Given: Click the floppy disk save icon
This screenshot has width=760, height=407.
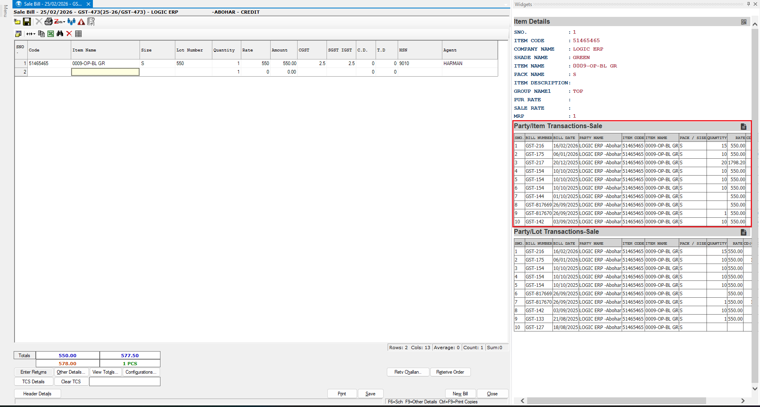Looking at the screenshot, I should [x=27, y=22].
